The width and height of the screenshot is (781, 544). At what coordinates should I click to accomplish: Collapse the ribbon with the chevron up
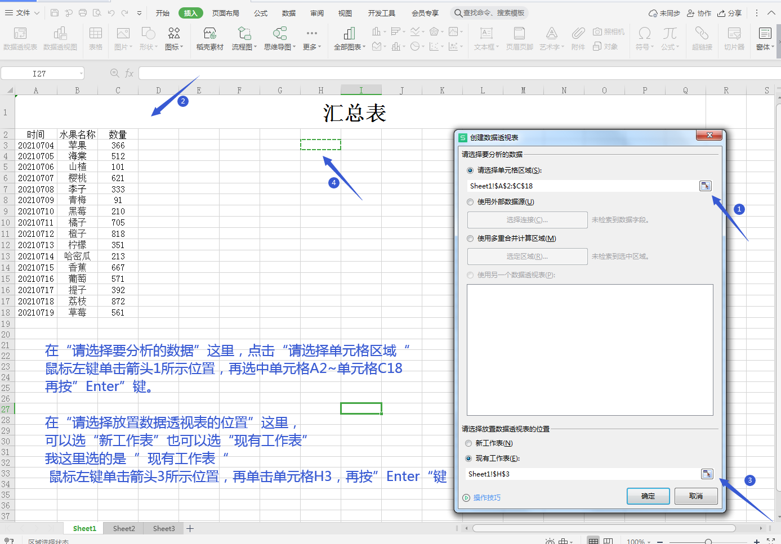pyautogui.click(x=771, y=13)
